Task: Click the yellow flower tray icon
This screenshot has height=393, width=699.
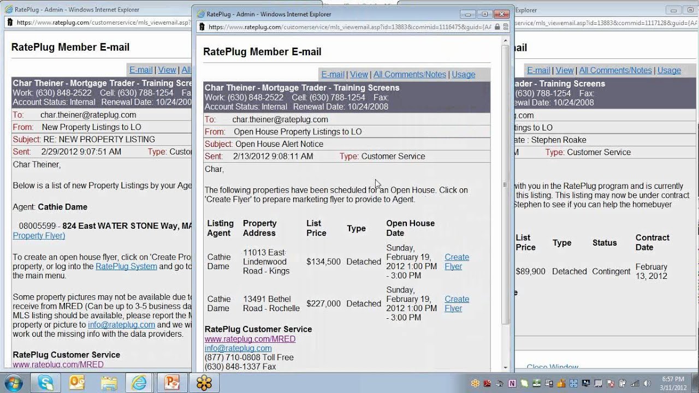Action: [475, 384]
